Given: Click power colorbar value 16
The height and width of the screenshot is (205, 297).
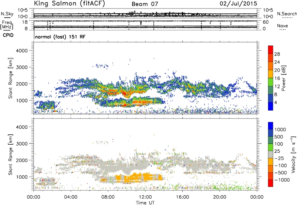Looking at the screenshot, I should pos(277,78).
